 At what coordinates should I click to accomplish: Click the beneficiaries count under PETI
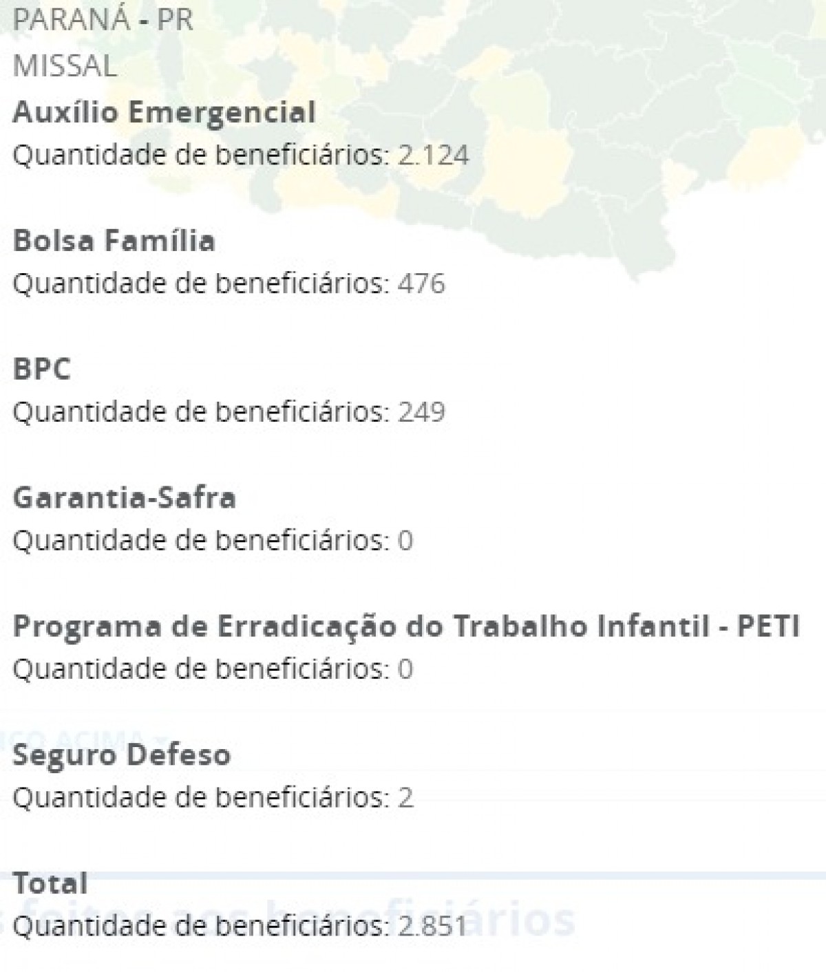(x=213, y=669)
